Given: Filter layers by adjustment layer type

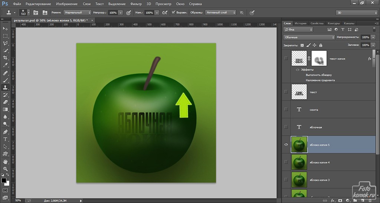Looking at the screenshot, I should [x=336, y=30].
